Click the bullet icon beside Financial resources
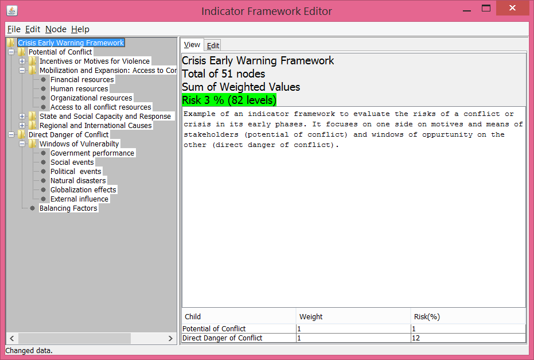Screen dimensions: 534x360 point(43,79)
